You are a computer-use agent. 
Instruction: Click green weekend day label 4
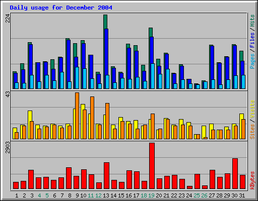[39, 195]
